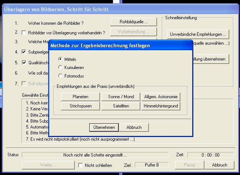Toggle the Qualitäts checkbox in step 5
The width and height of the screenshot is (240, 175).
click(x=24, y=62)
